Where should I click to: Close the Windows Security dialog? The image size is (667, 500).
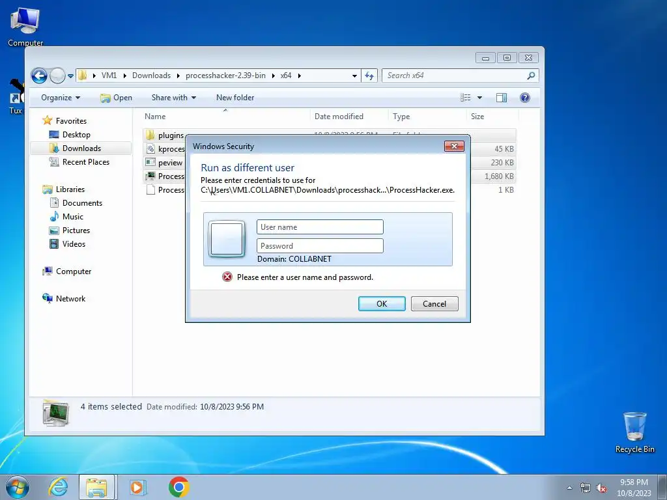point(454,146)
